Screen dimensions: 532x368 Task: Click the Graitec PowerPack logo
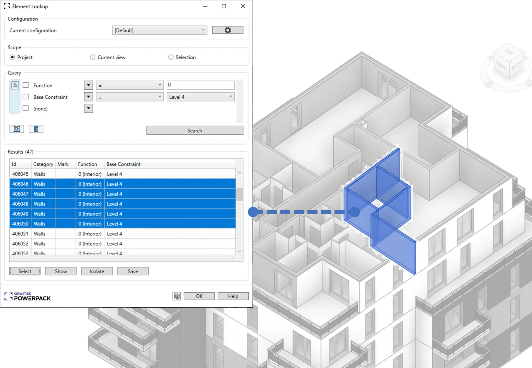pyautogui.click(x=27, y=296)
